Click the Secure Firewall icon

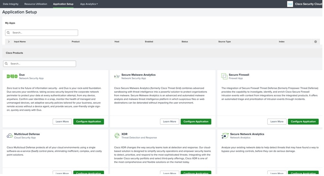pos(224,76)
